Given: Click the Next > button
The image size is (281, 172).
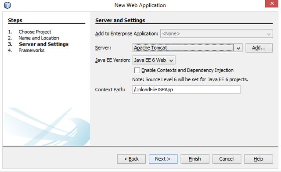Looking at the screenshot, I should coord(163,159).
